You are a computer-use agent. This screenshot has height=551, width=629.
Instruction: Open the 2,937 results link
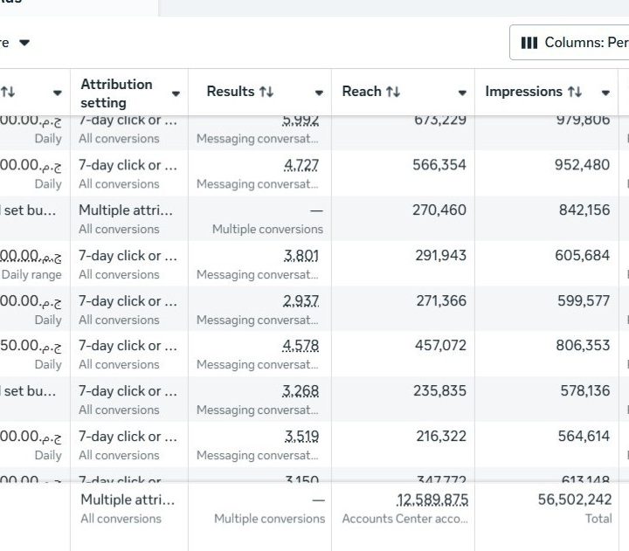pyautogui.click(x=301, y=301)
